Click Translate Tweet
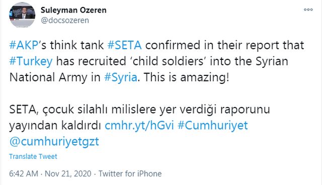Image resolution: width=322 pixels, height=185 pixels. (33, 156)
